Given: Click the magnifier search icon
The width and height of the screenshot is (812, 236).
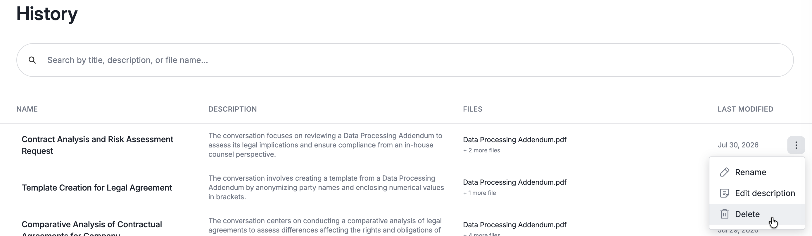Looking at the screenshot, I should (32, 60).
